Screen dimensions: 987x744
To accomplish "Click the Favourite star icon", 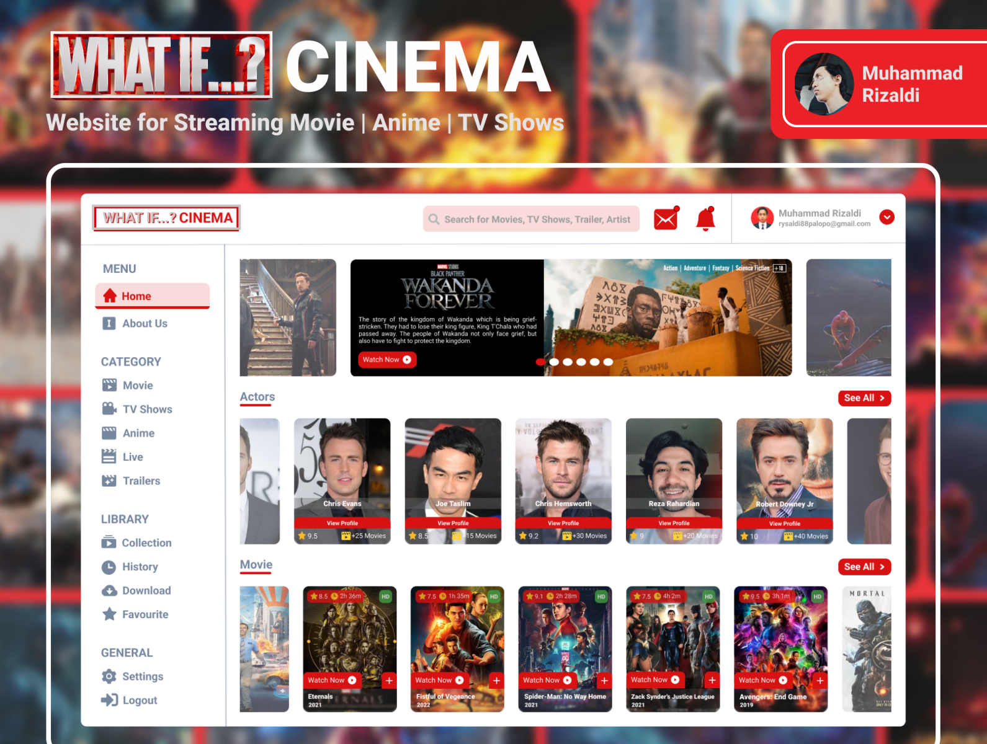I will point(109,614).
